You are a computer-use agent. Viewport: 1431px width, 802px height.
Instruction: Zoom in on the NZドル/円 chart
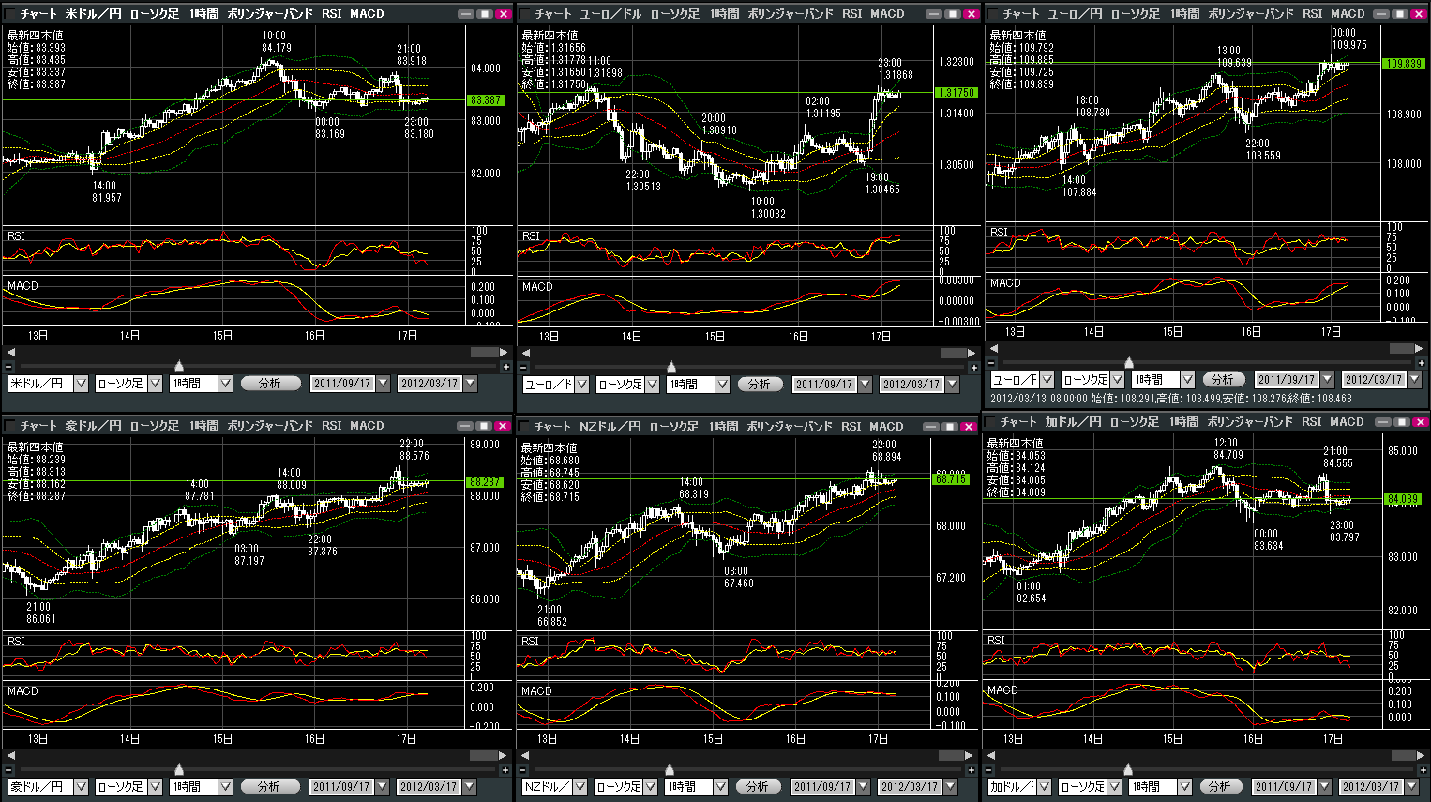point(974,770)
